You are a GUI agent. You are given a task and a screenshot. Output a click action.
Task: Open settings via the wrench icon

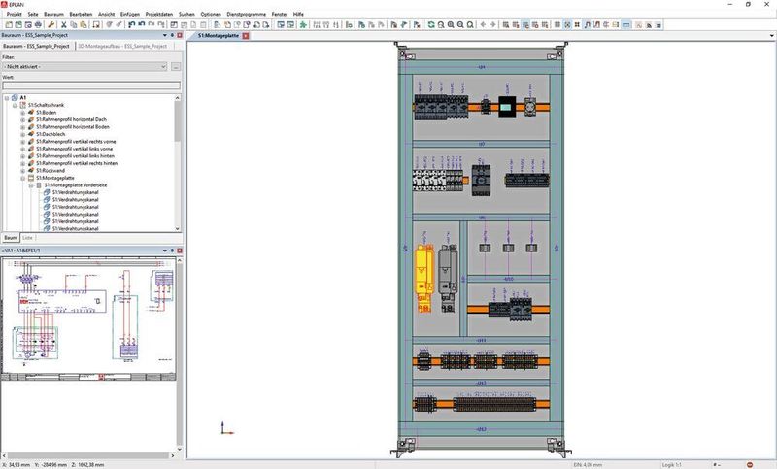51,25
